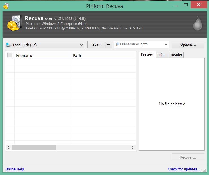Click the horizontal scrollbar thumb in file list
The height and width of the screenshot is (175, 209).
(x=34, y=147)
